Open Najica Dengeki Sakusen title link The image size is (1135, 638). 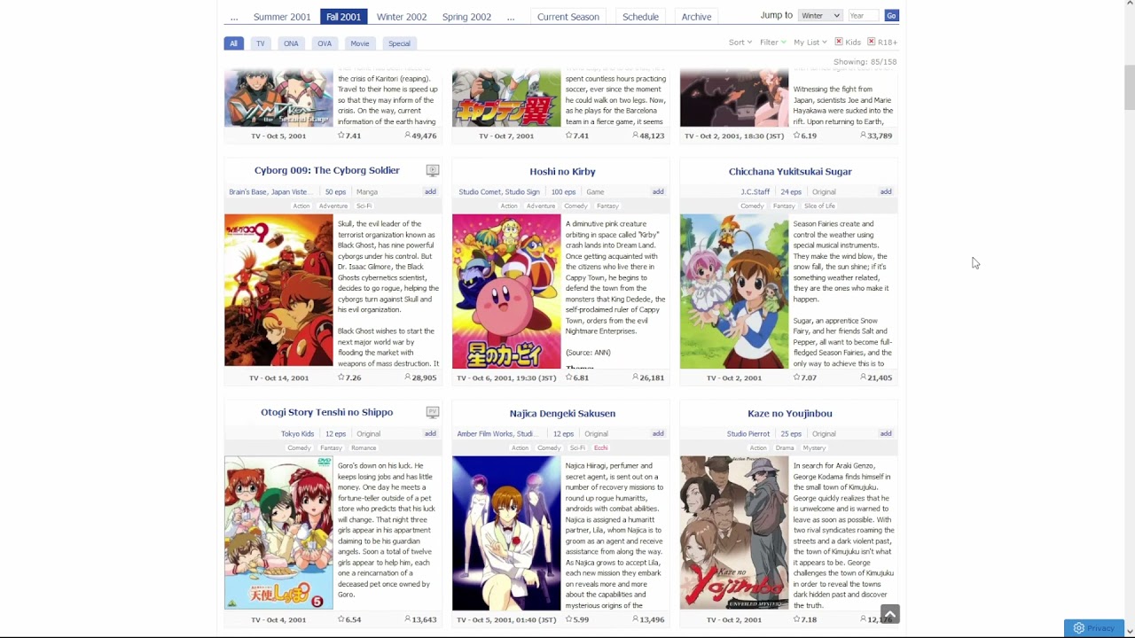[x=562, y=413]
